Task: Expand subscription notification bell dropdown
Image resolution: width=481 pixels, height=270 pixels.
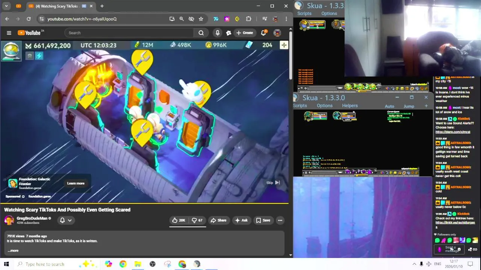Action: point(66,220)
